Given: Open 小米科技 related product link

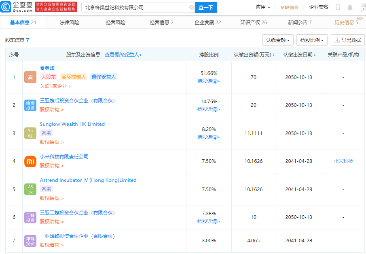Looking at the screenshot, I should pos(343,161).
